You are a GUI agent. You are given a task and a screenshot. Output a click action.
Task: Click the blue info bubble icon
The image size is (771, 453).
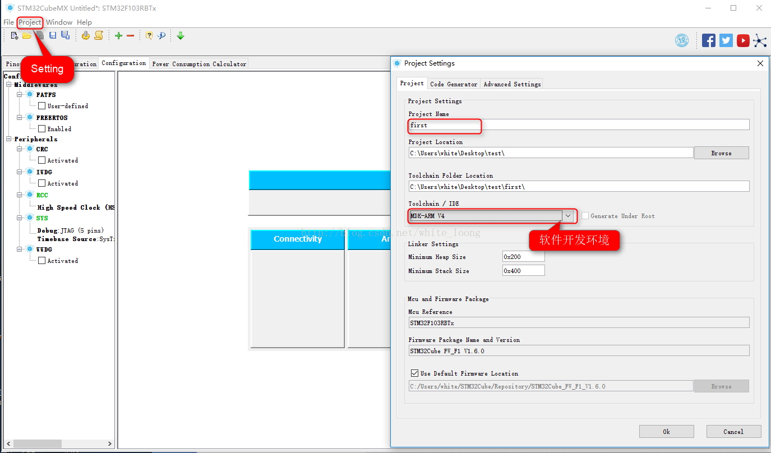click(161, 36)
